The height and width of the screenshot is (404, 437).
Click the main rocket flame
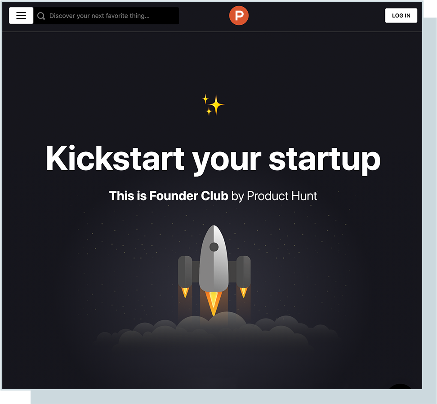tap(214, 303)
